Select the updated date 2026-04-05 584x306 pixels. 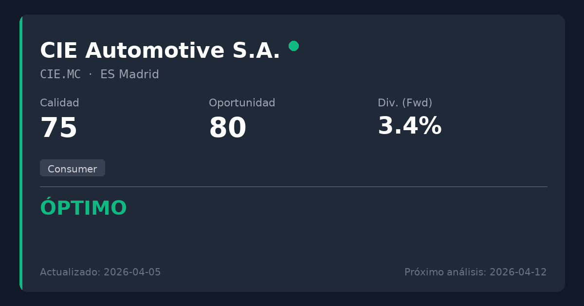tap(132, 272)
